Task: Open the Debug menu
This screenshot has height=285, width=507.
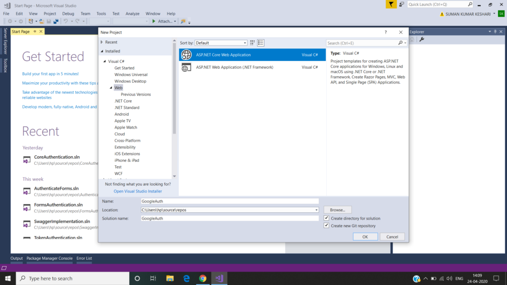Action: 68,13
